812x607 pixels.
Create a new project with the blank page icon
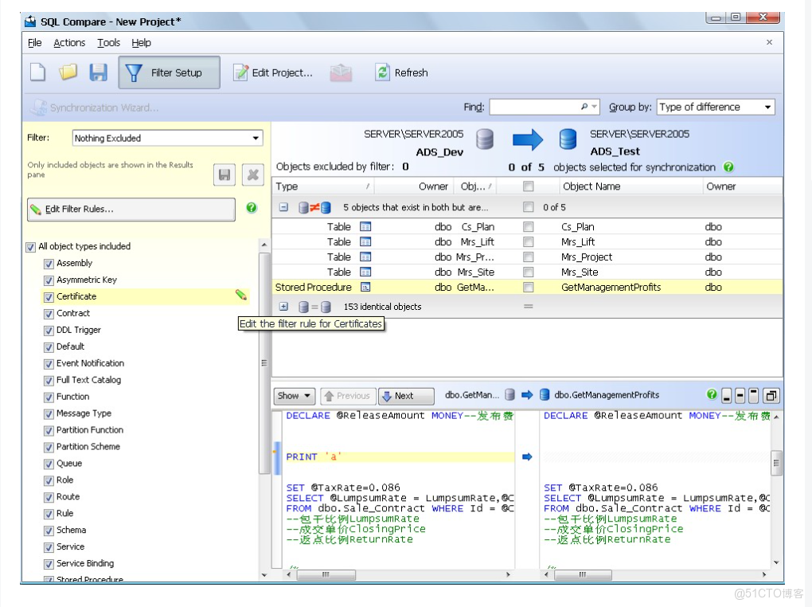pos(36,72)
